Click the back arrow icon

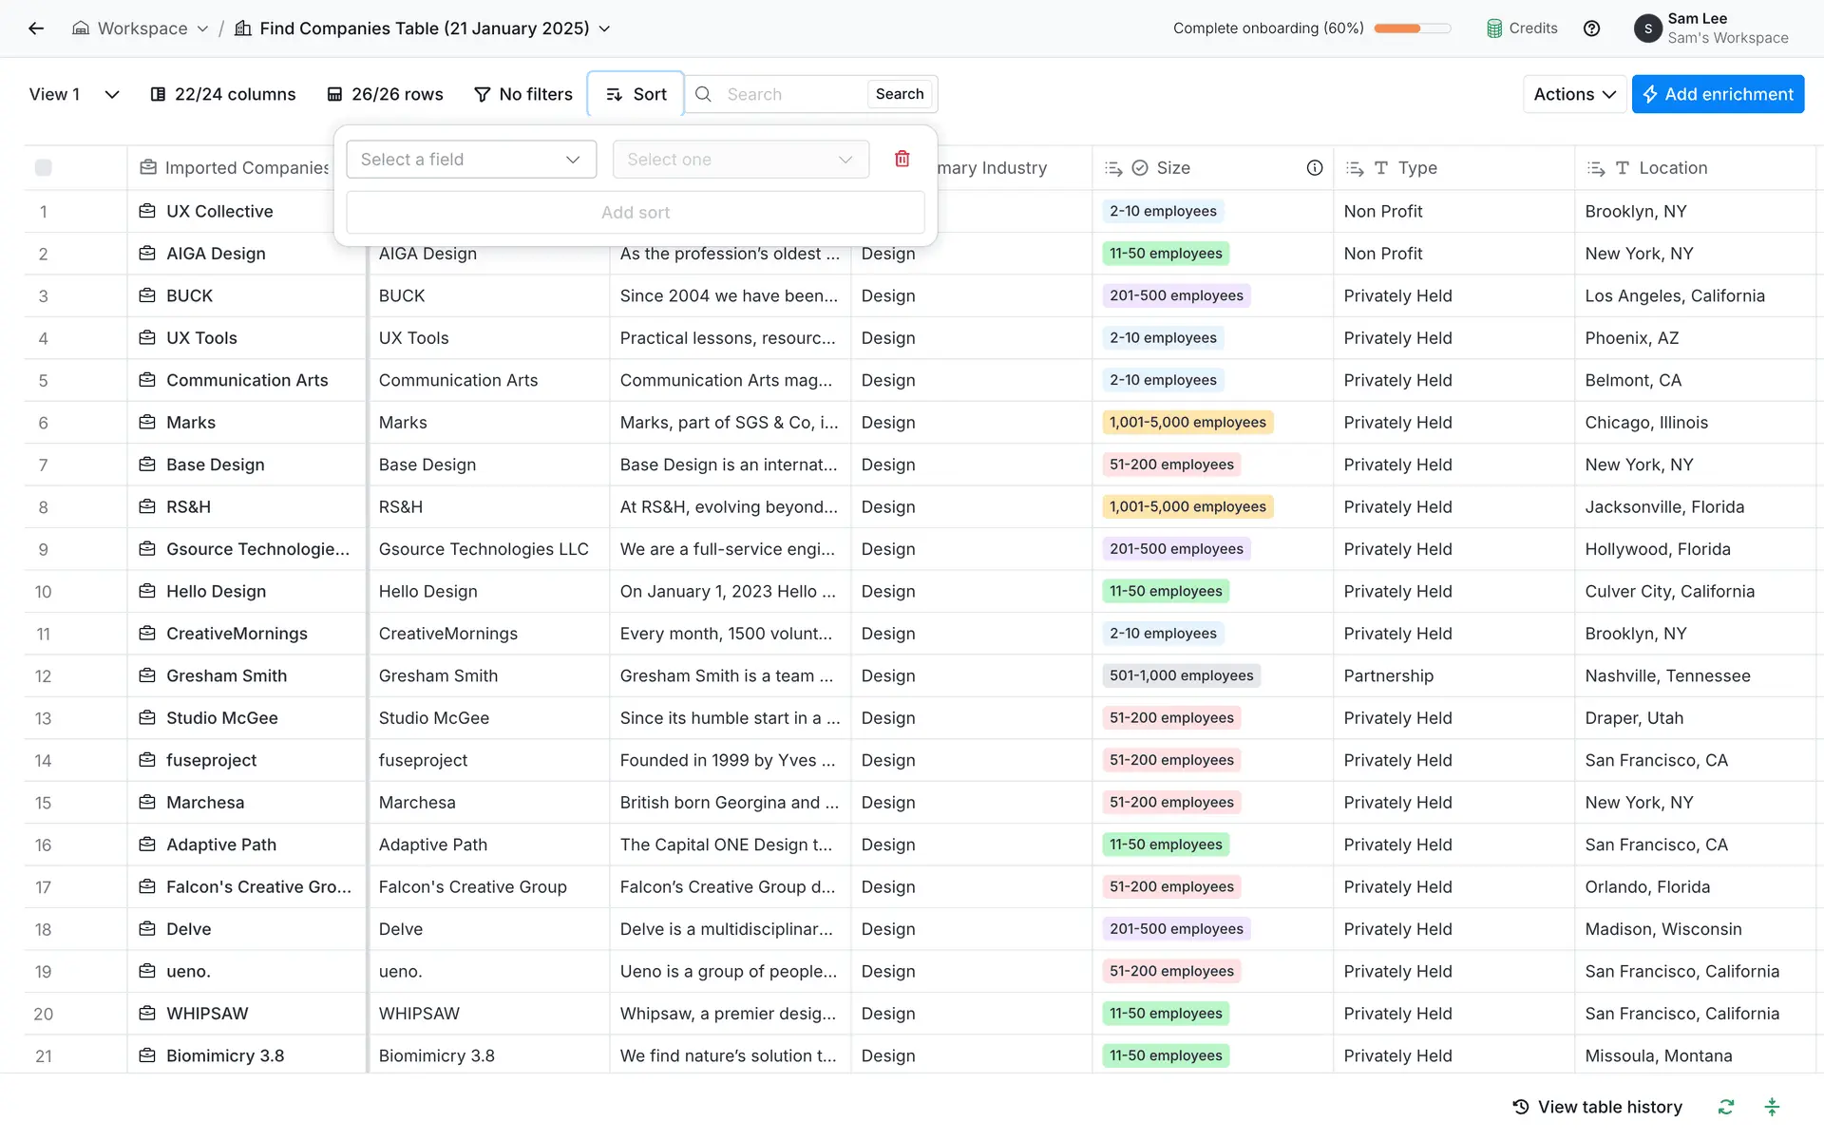click(36, 28)
